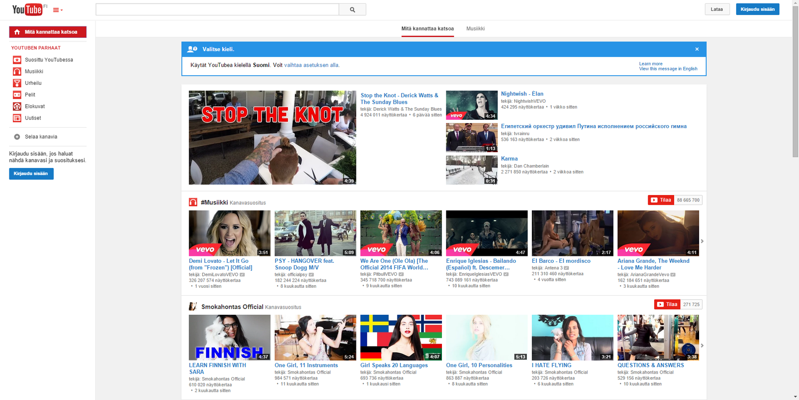Play Stop The Knot featured thumbnail

click(x=272, y=138)
